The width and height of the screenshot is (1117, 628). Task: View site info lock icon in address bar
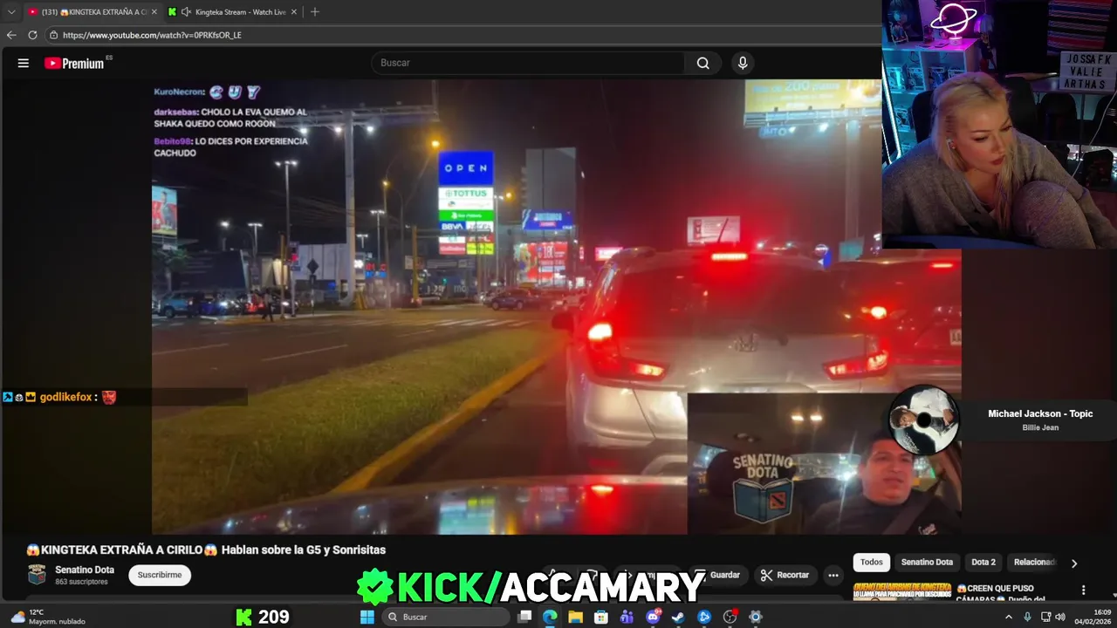pyautogui.click(x=53, y=35)
